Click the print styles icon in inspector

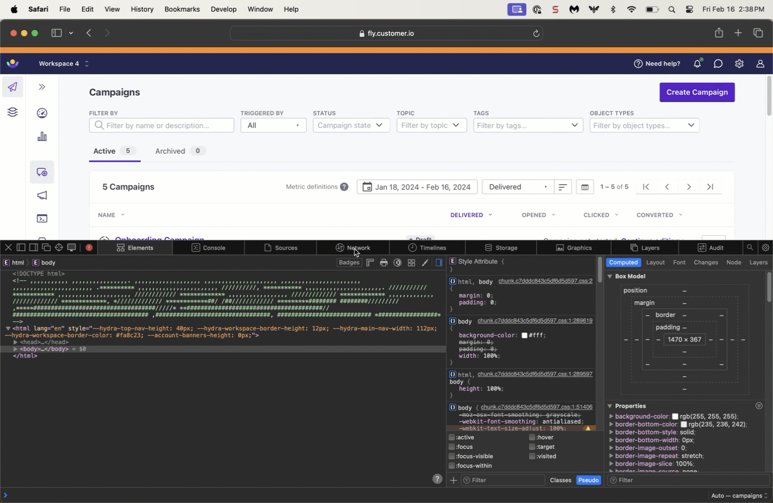pos(384,263)
